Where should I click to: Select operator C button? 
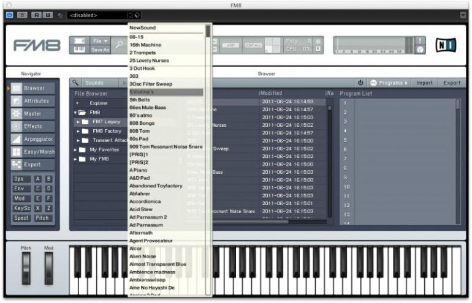37,189
